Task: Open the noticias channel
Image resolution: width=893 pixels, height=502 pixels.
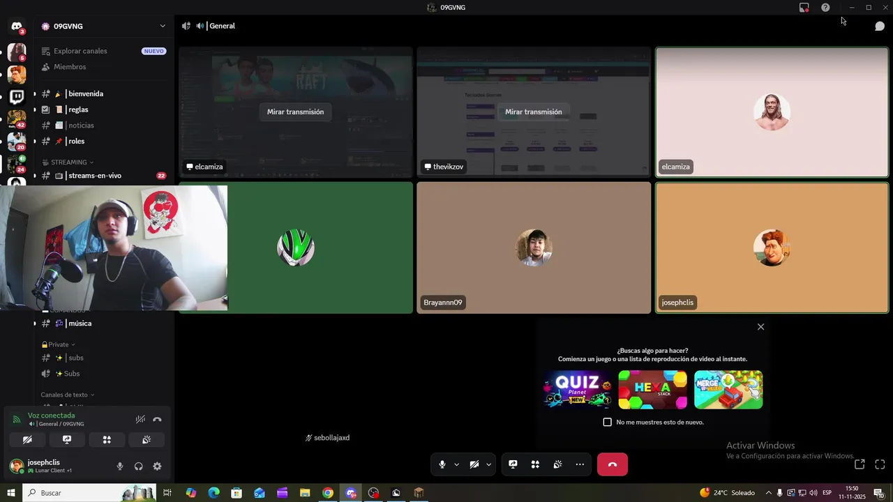Action: click(x=103, y=125)
